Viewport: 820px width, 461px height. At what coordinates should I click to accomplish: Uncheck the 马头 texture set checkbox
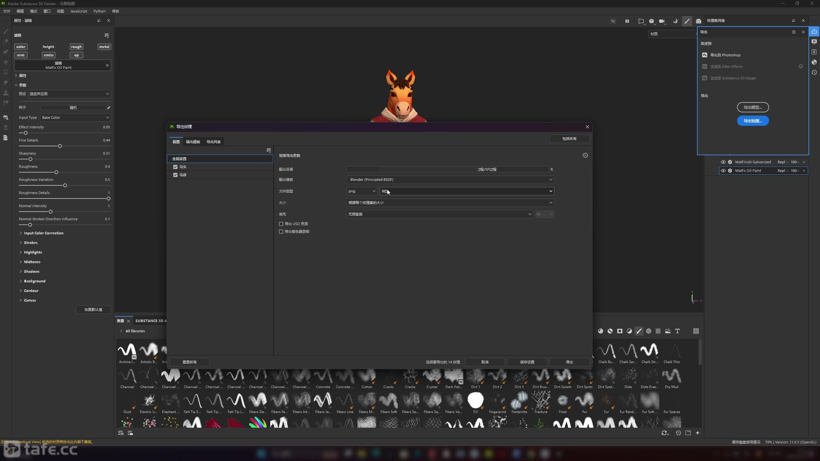click(175, 167)
